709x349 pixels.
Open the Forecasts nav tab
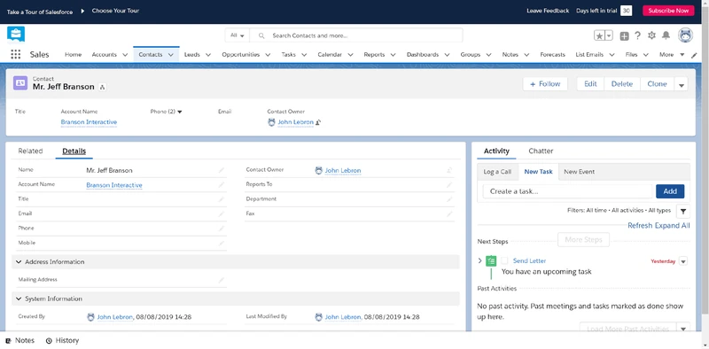[552, 55]
